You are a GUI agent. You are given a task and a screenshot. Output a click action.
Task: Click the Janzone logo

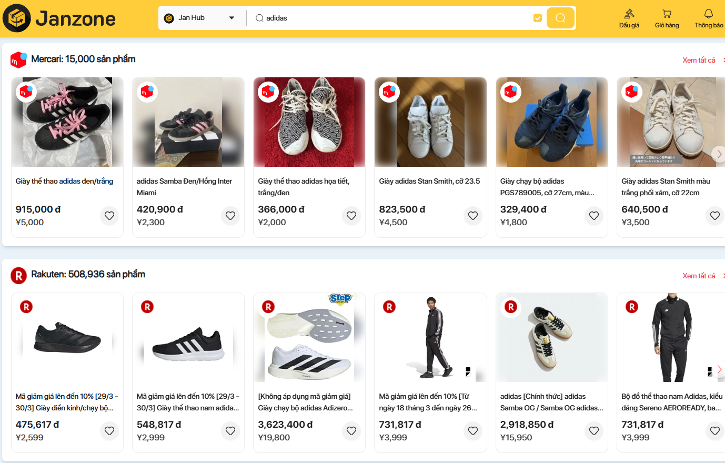click(x=59, y=18)
